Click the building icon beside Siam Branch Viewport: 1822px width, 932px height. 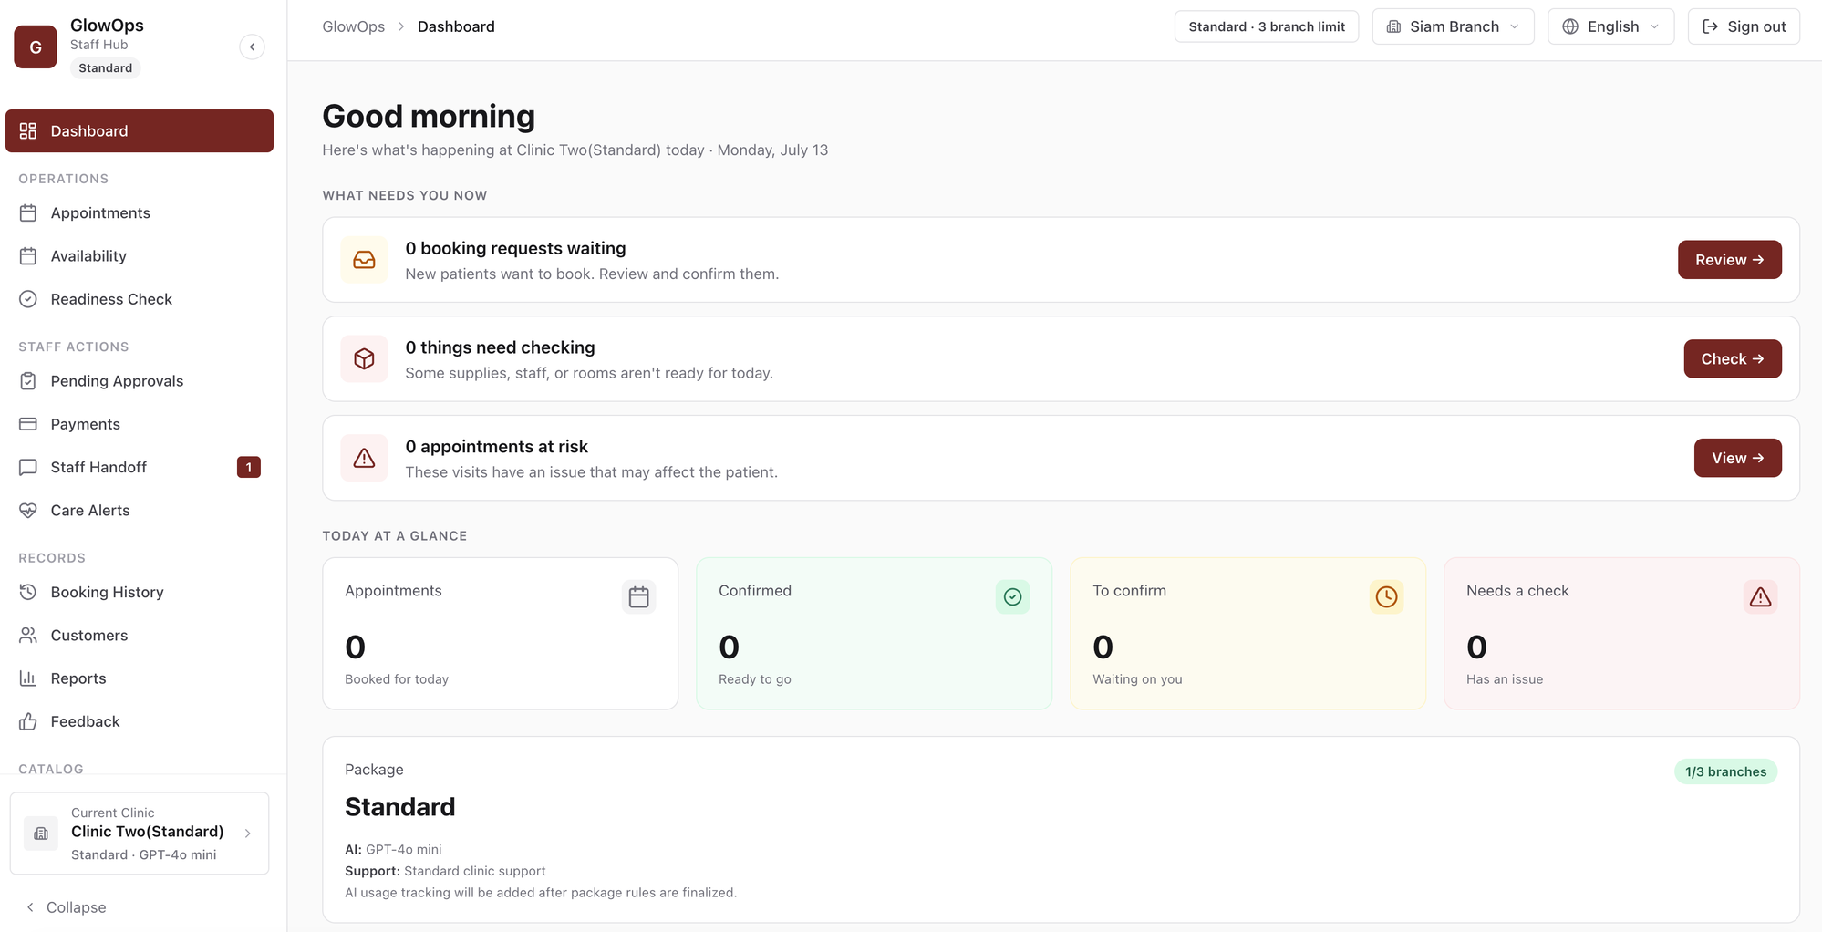click(1393, 26)
